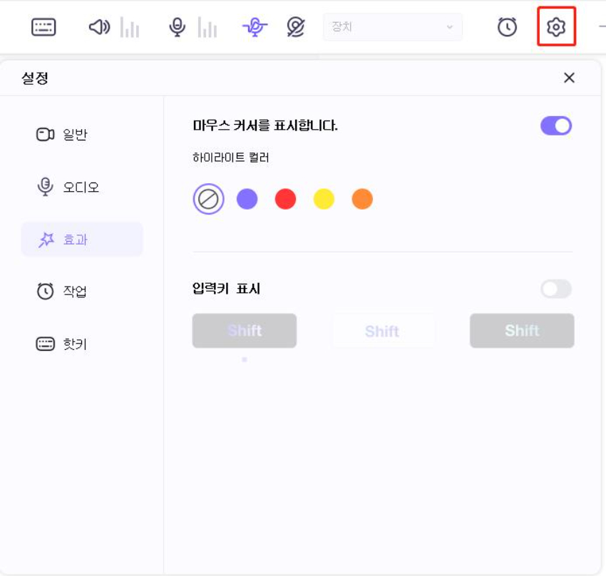606x576 pixels.
Task: Select the 효과 settings tab
Action: click(82, 240)
